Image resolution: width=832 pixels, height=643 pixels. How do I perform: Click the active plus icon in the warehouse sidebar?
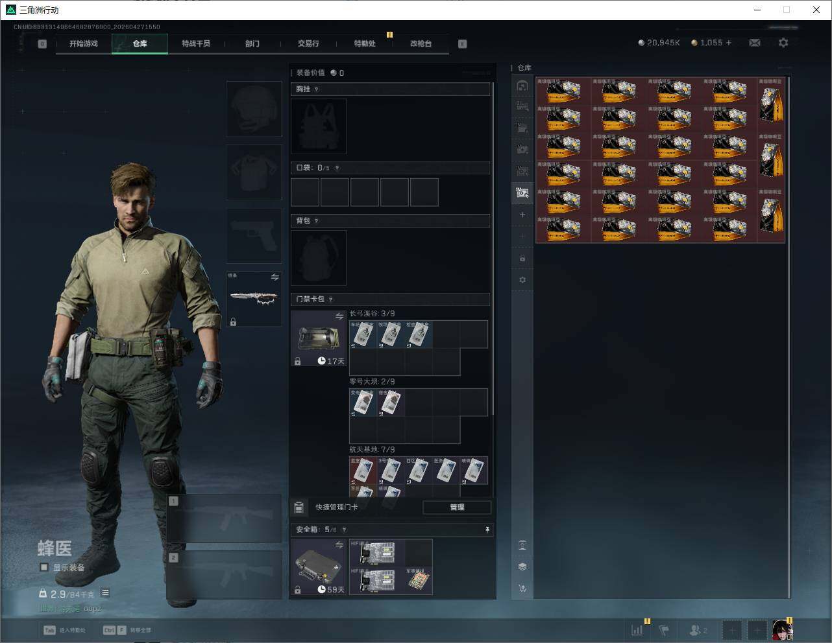(x=522, y=215)
